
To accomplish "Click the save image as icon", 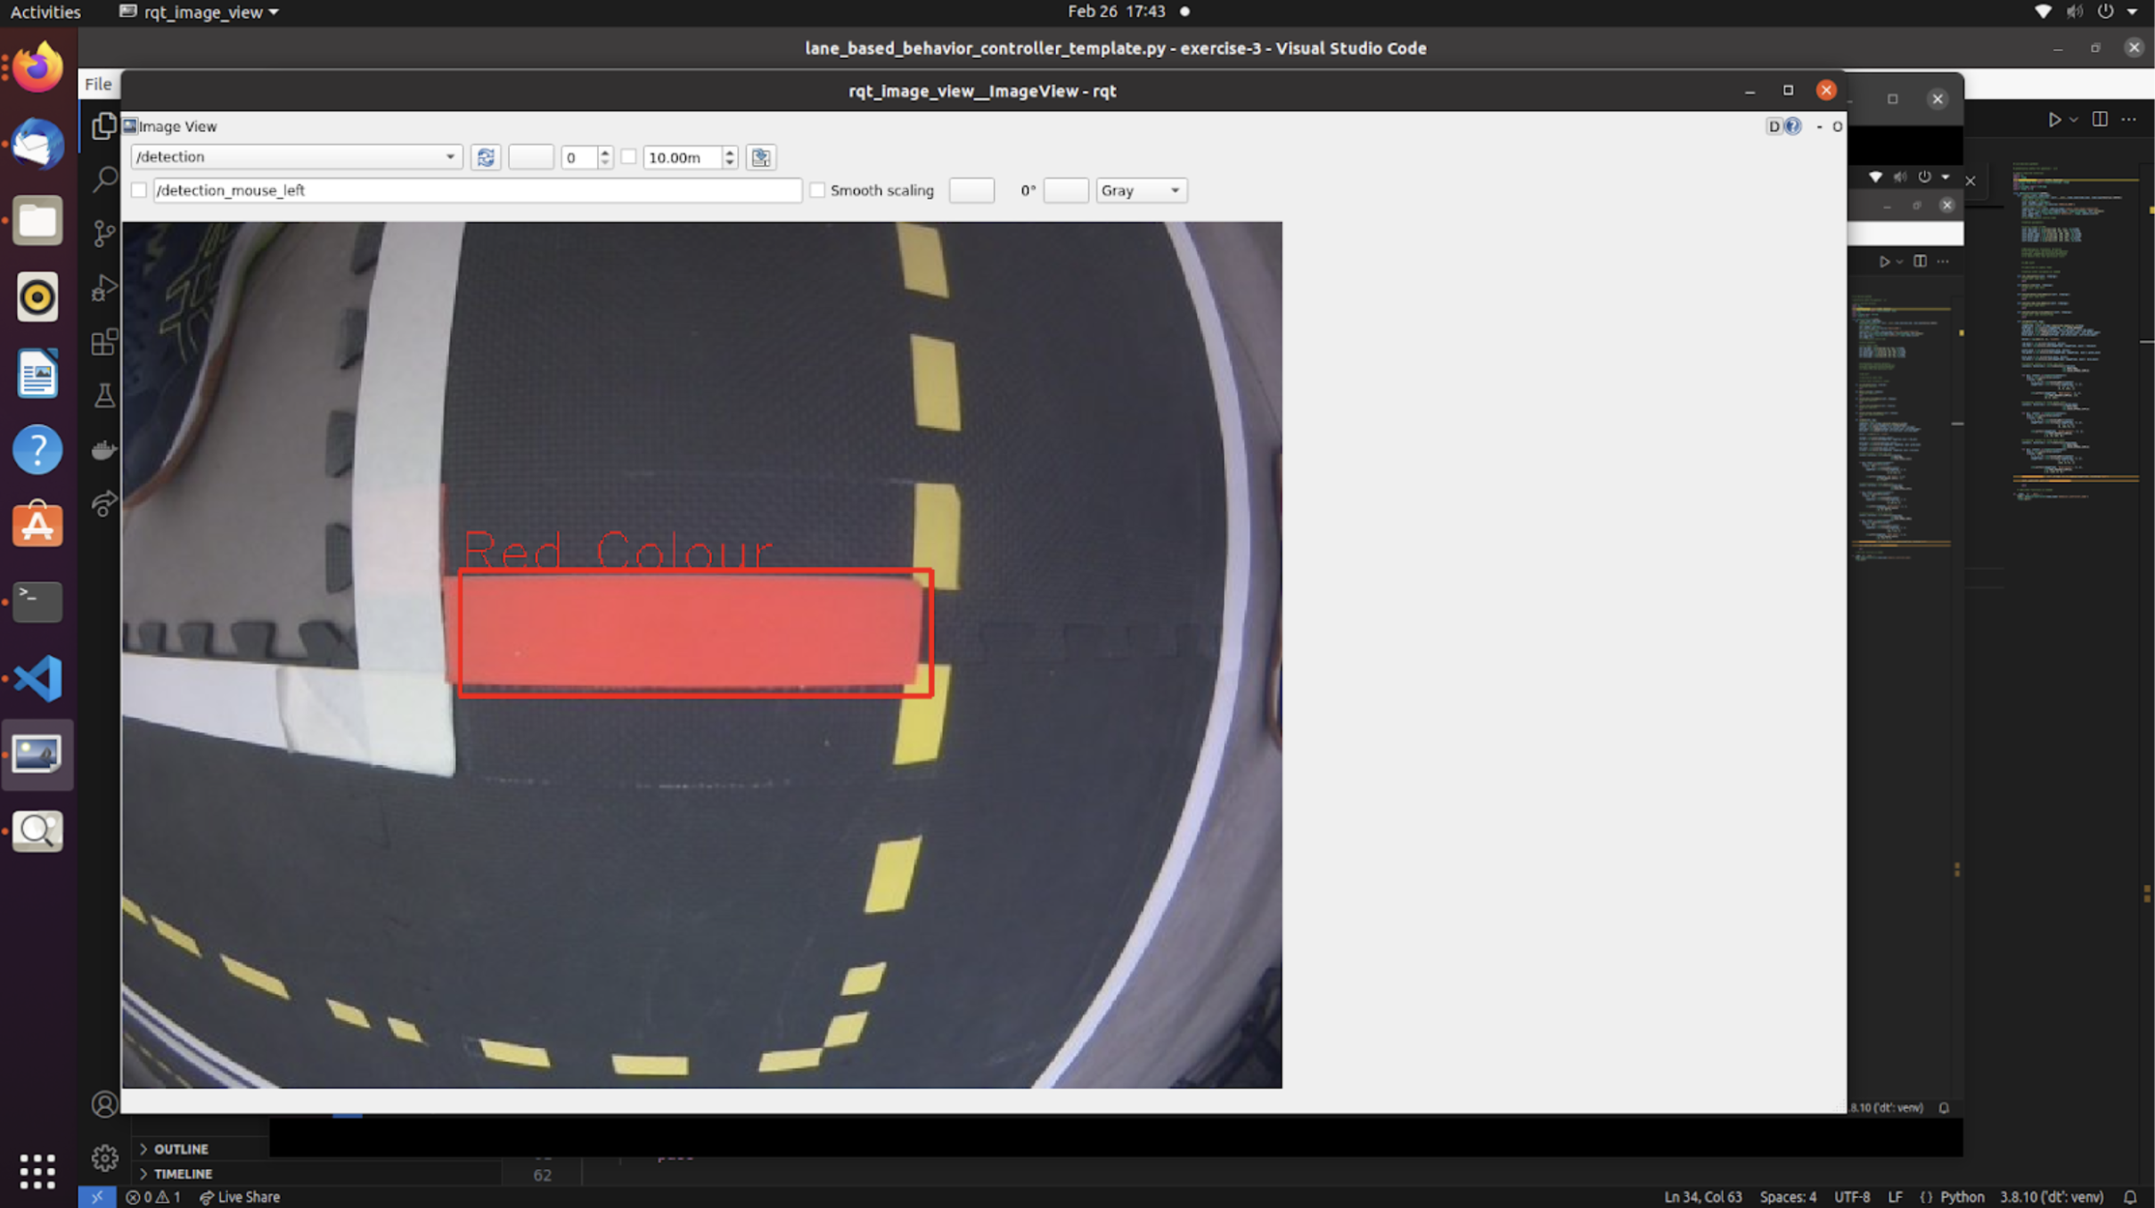I will (760, 157).
